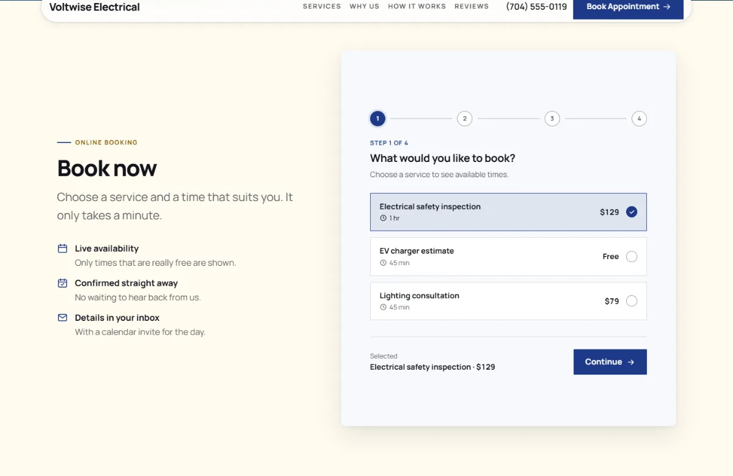Click "Choose a service to see available times."
The image size is (733, 476).
coord(439,175)
